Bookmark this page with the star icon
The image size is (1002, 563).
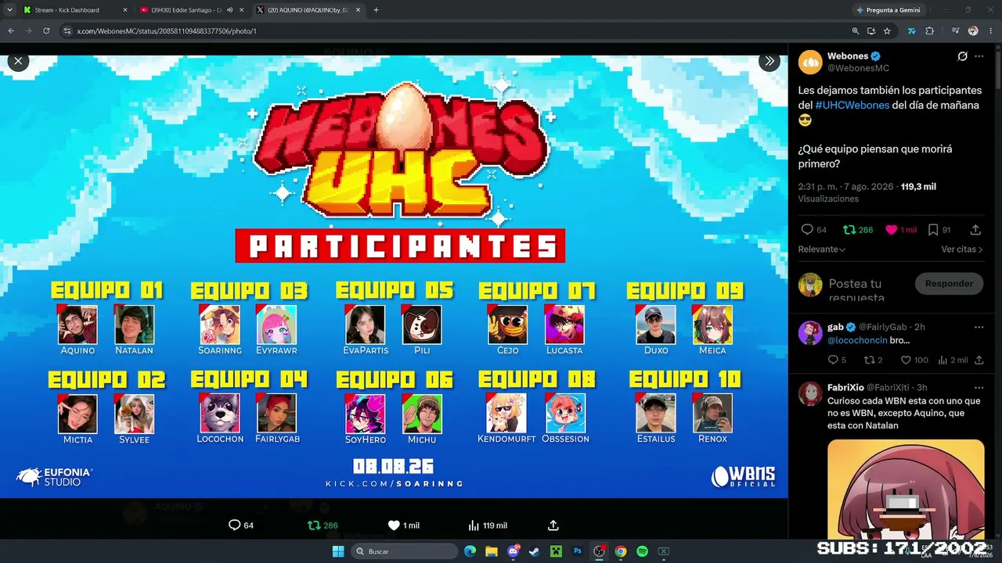(887, 30)
